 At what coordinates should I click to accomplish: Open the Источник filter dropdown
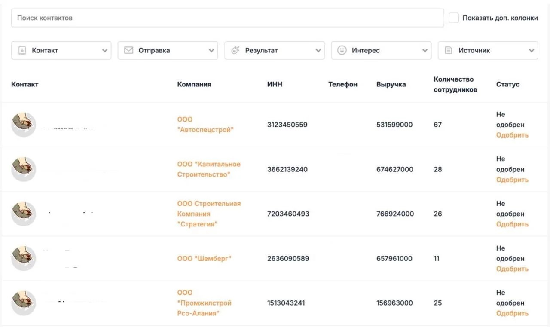coord(488,50)
